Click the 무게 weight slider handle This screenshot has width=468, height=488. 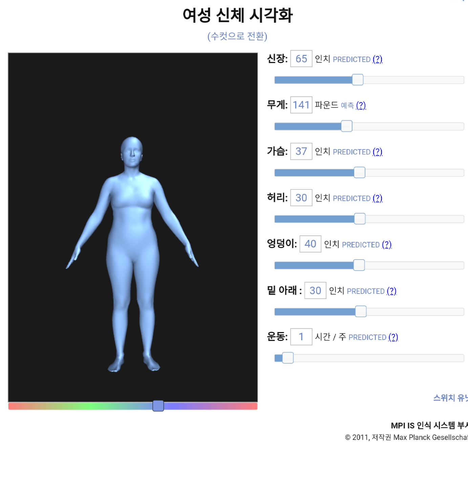click(346, 126)
